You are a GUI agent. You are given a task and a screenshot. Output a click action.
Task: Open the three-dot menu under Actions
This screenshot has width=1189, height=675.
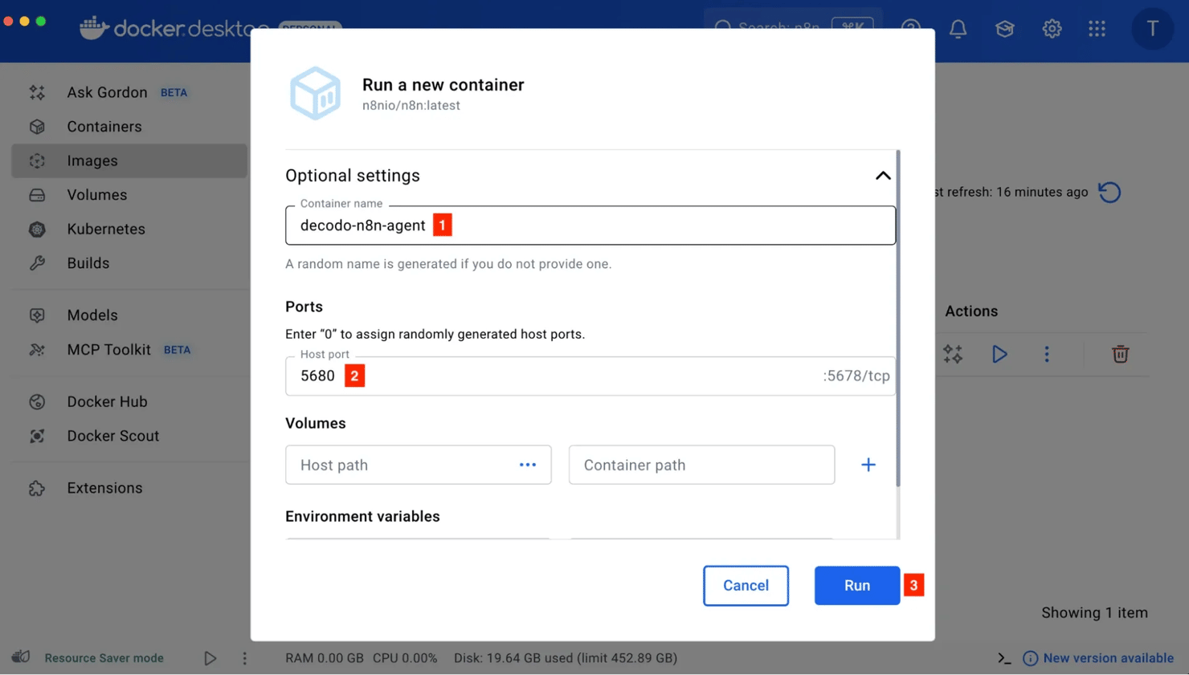(1046, 354)
